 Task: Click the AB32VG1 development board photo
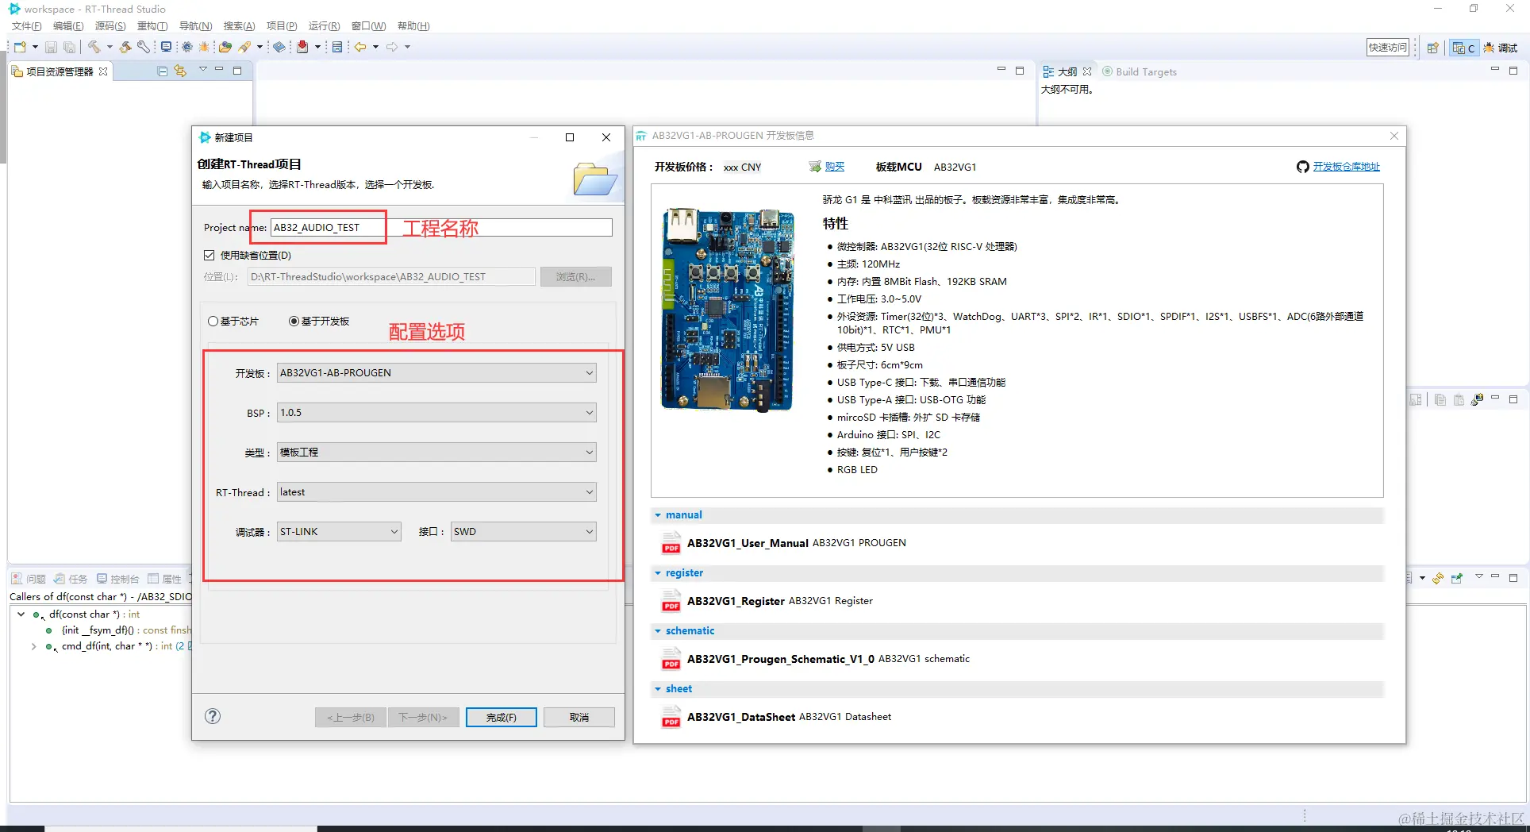[728, 310]
